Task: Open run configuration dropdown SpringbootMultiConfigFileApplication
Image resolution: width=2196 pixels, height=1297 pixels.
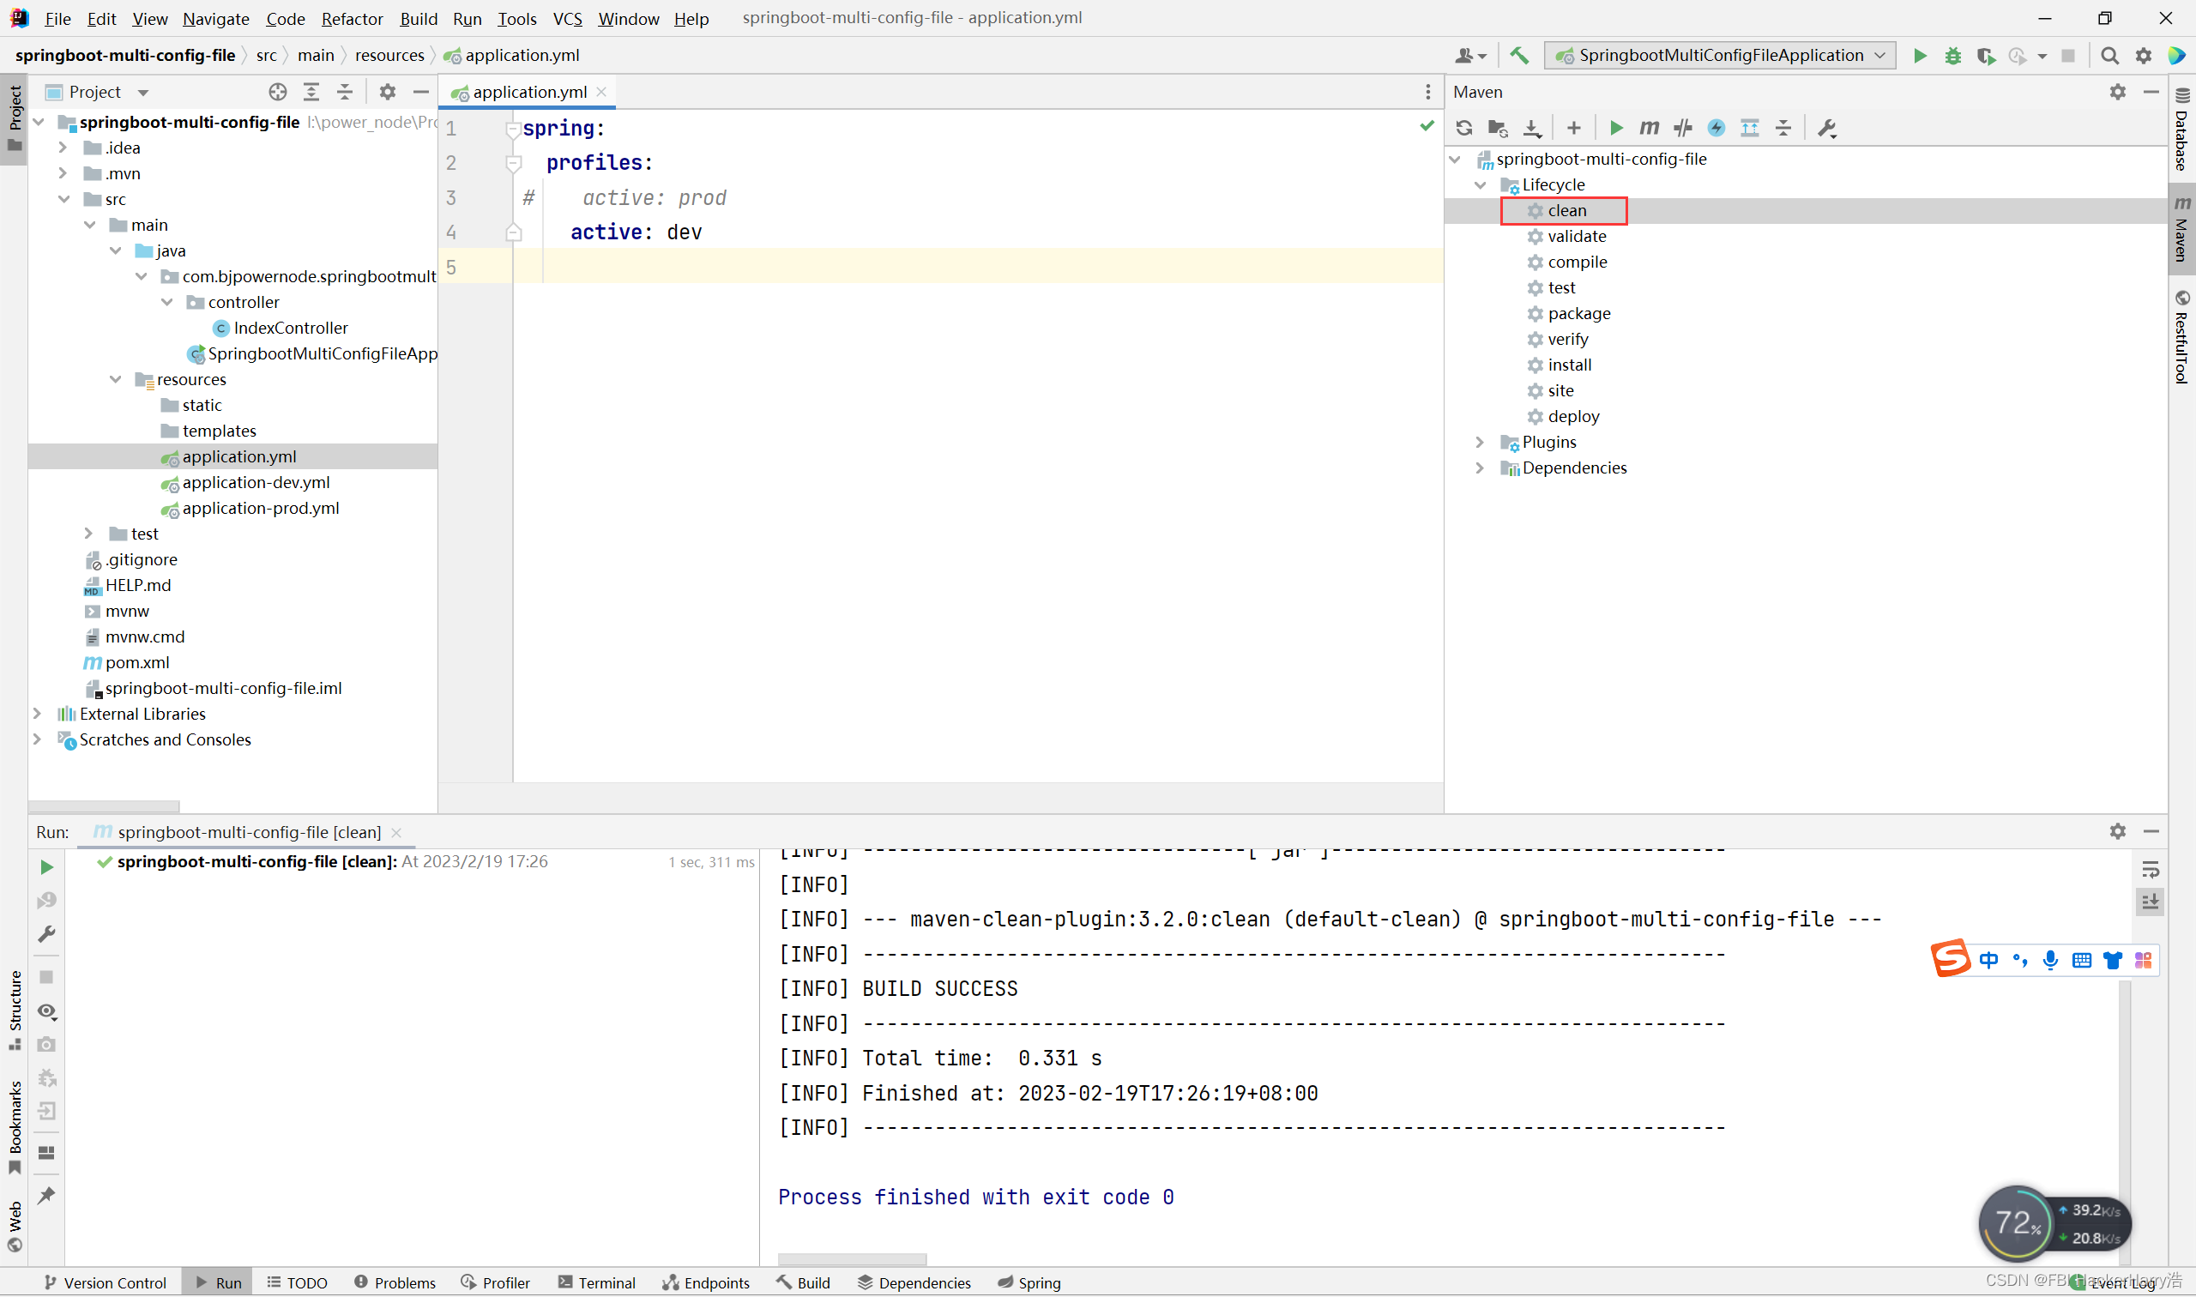Action: (1720, 56)
